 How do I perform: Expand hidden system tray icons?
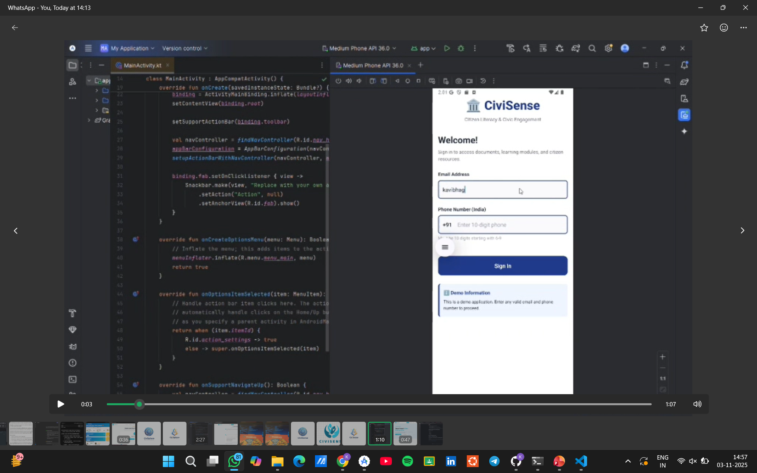(x=628, y=461)
